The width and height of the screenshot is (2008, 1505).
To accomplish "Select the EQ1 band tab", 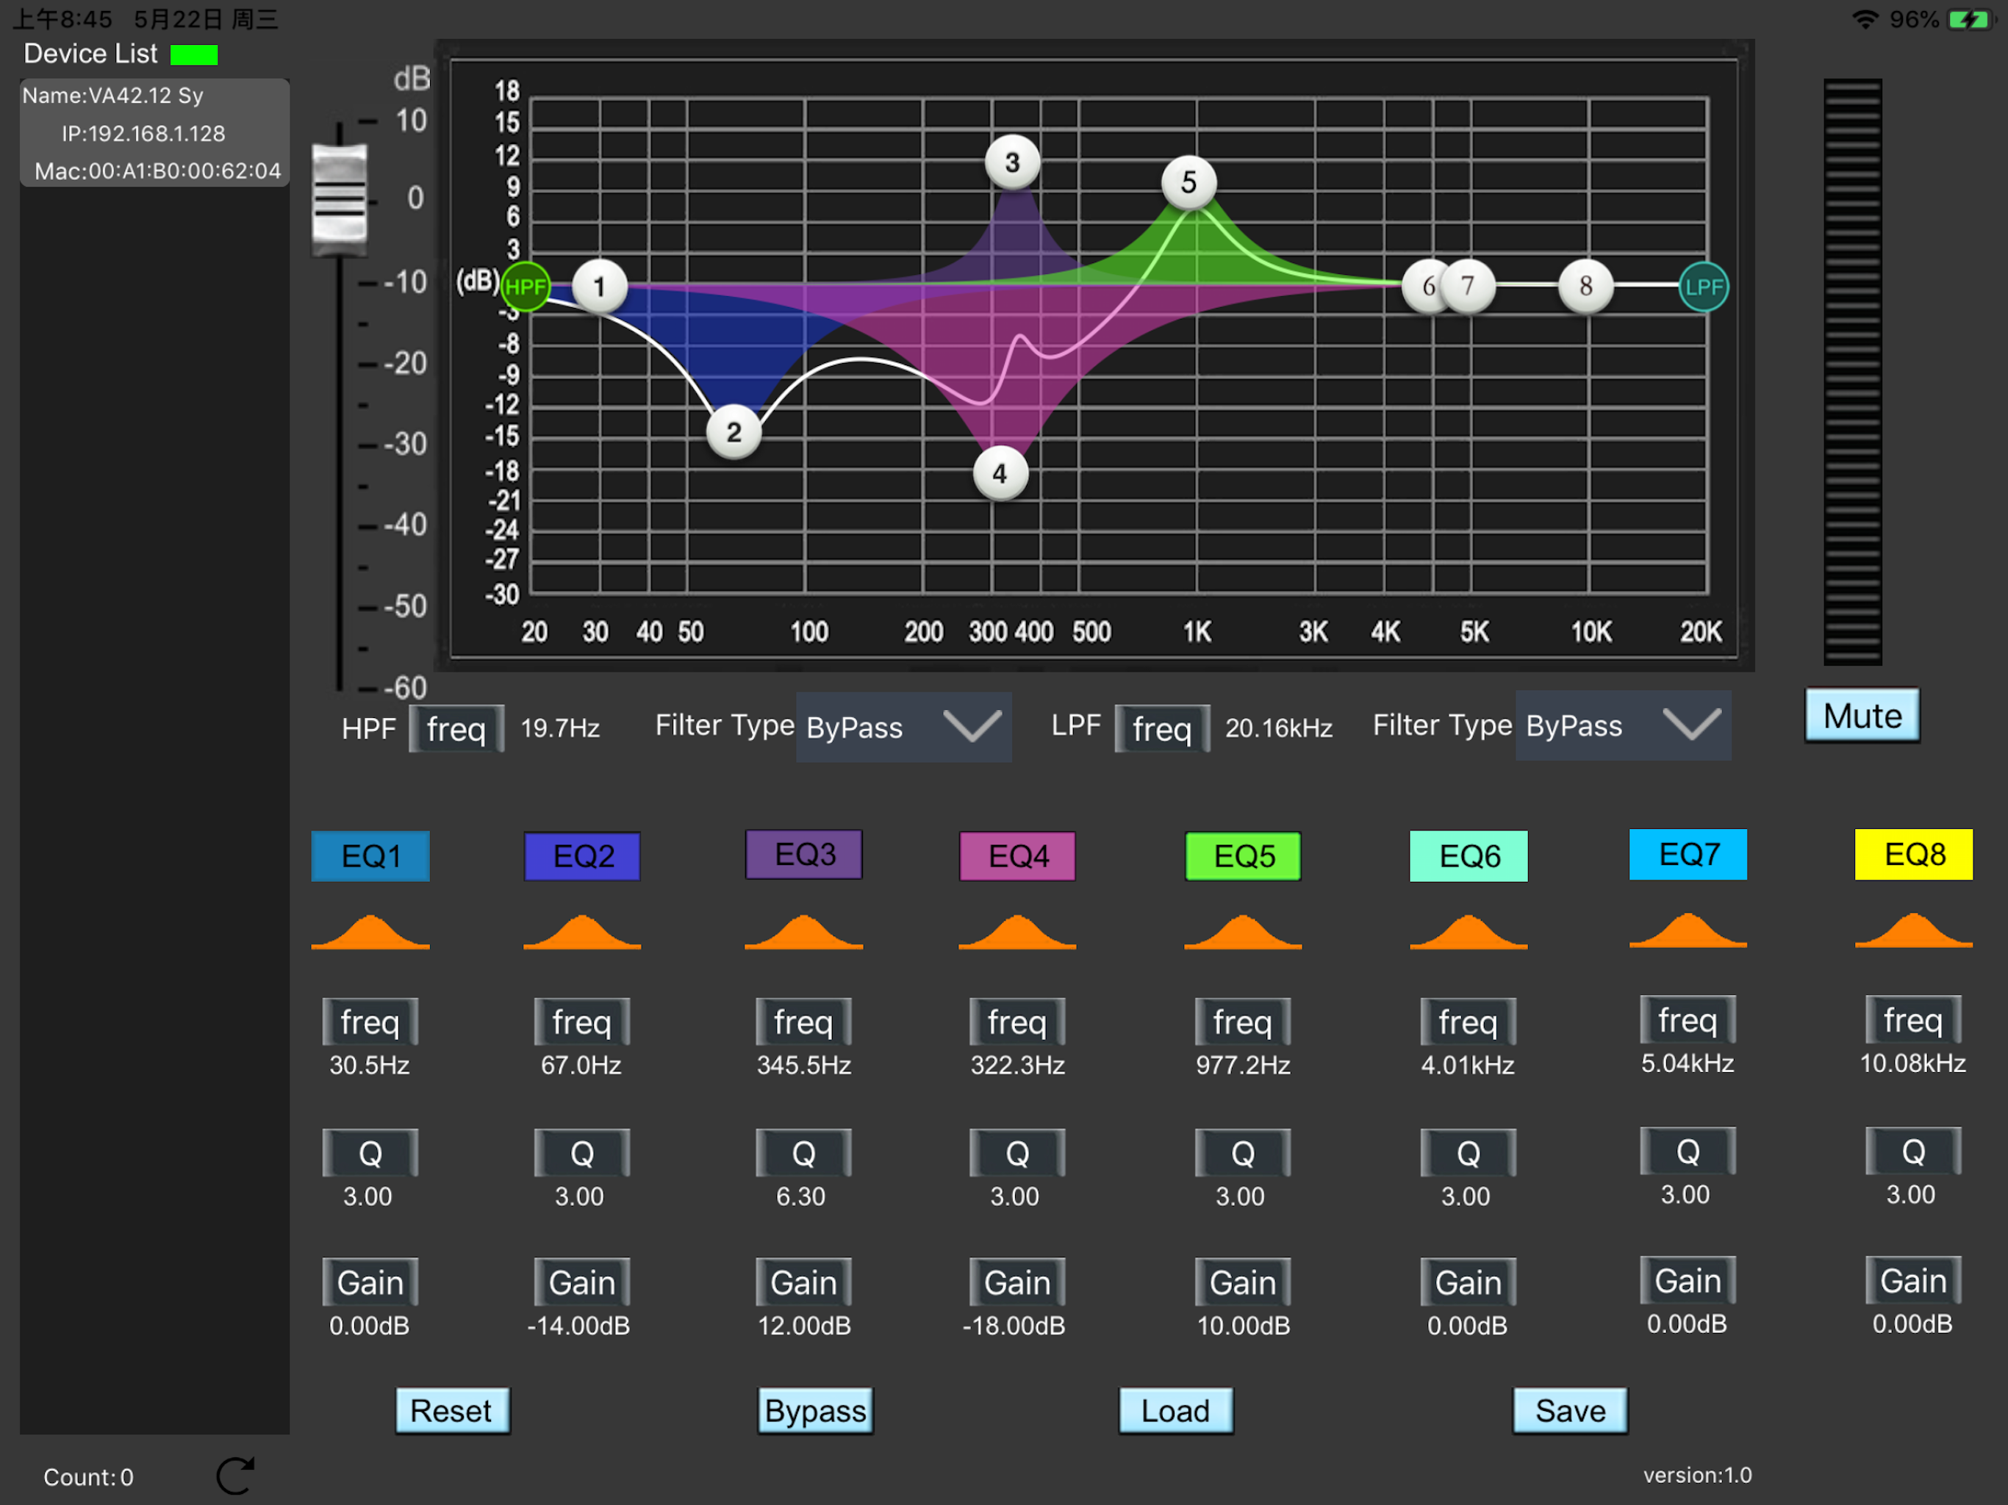I will 370,855.
